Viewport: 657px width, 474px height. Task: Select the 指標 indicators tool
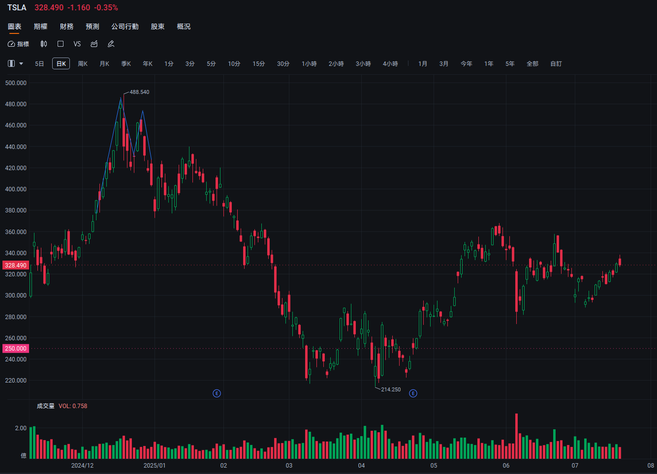click(18, 44)
